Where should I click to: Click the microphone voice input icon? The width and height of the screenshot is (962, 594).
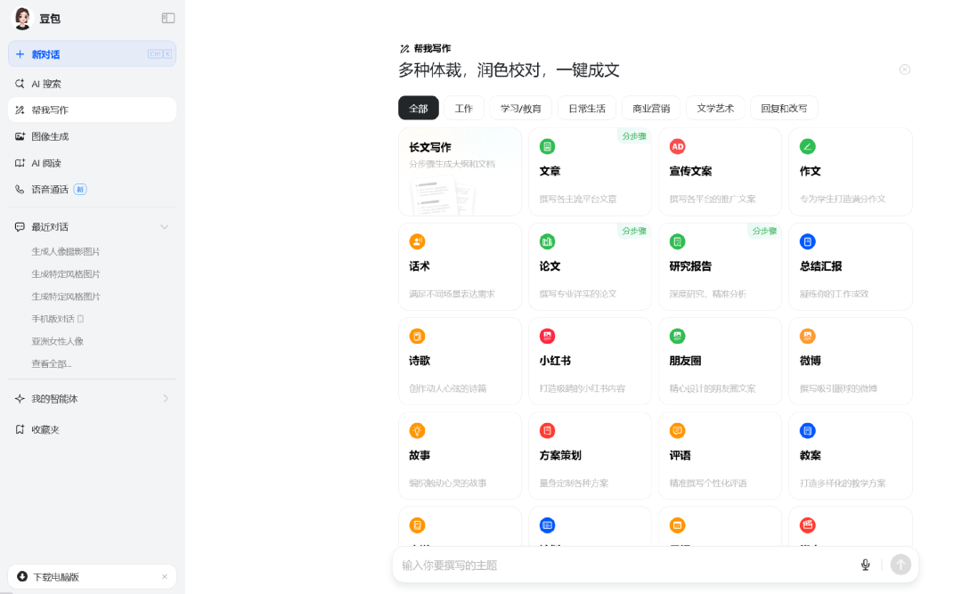865,565
